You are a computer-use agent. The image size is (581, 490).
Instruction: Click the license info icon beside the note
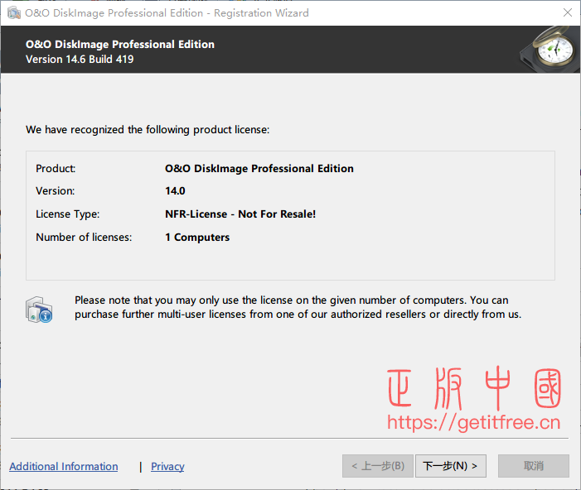tap(39, 310)
